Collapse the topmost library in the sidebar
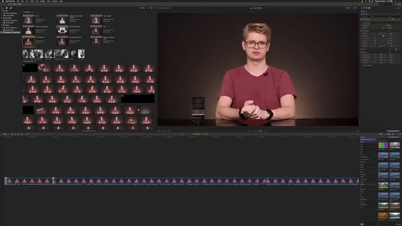The height and width of the screenshot is (226, 402). coord(2,11)
